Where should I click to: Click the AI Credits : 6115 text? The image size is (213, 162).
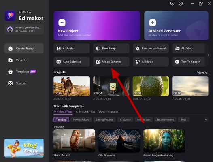pos(25,31)
